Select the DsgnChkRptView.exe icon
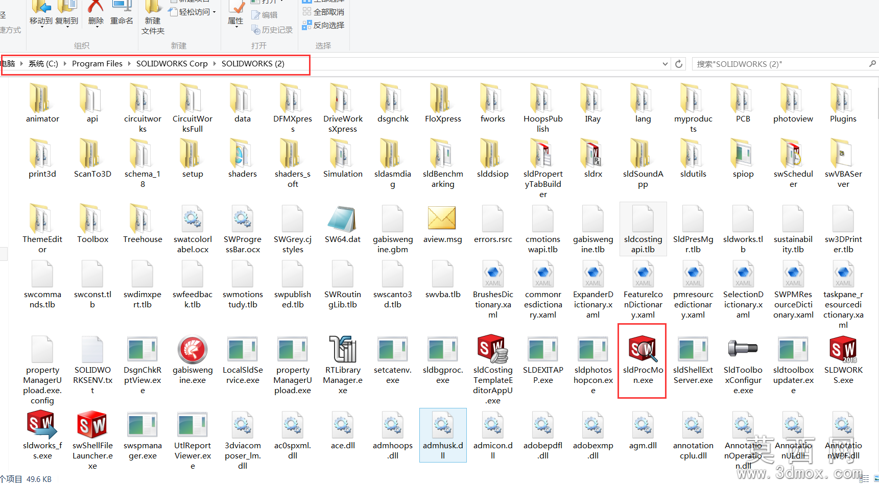Image resolution: width=879 pixels, height=485 pixels. (x=142, y=349)
